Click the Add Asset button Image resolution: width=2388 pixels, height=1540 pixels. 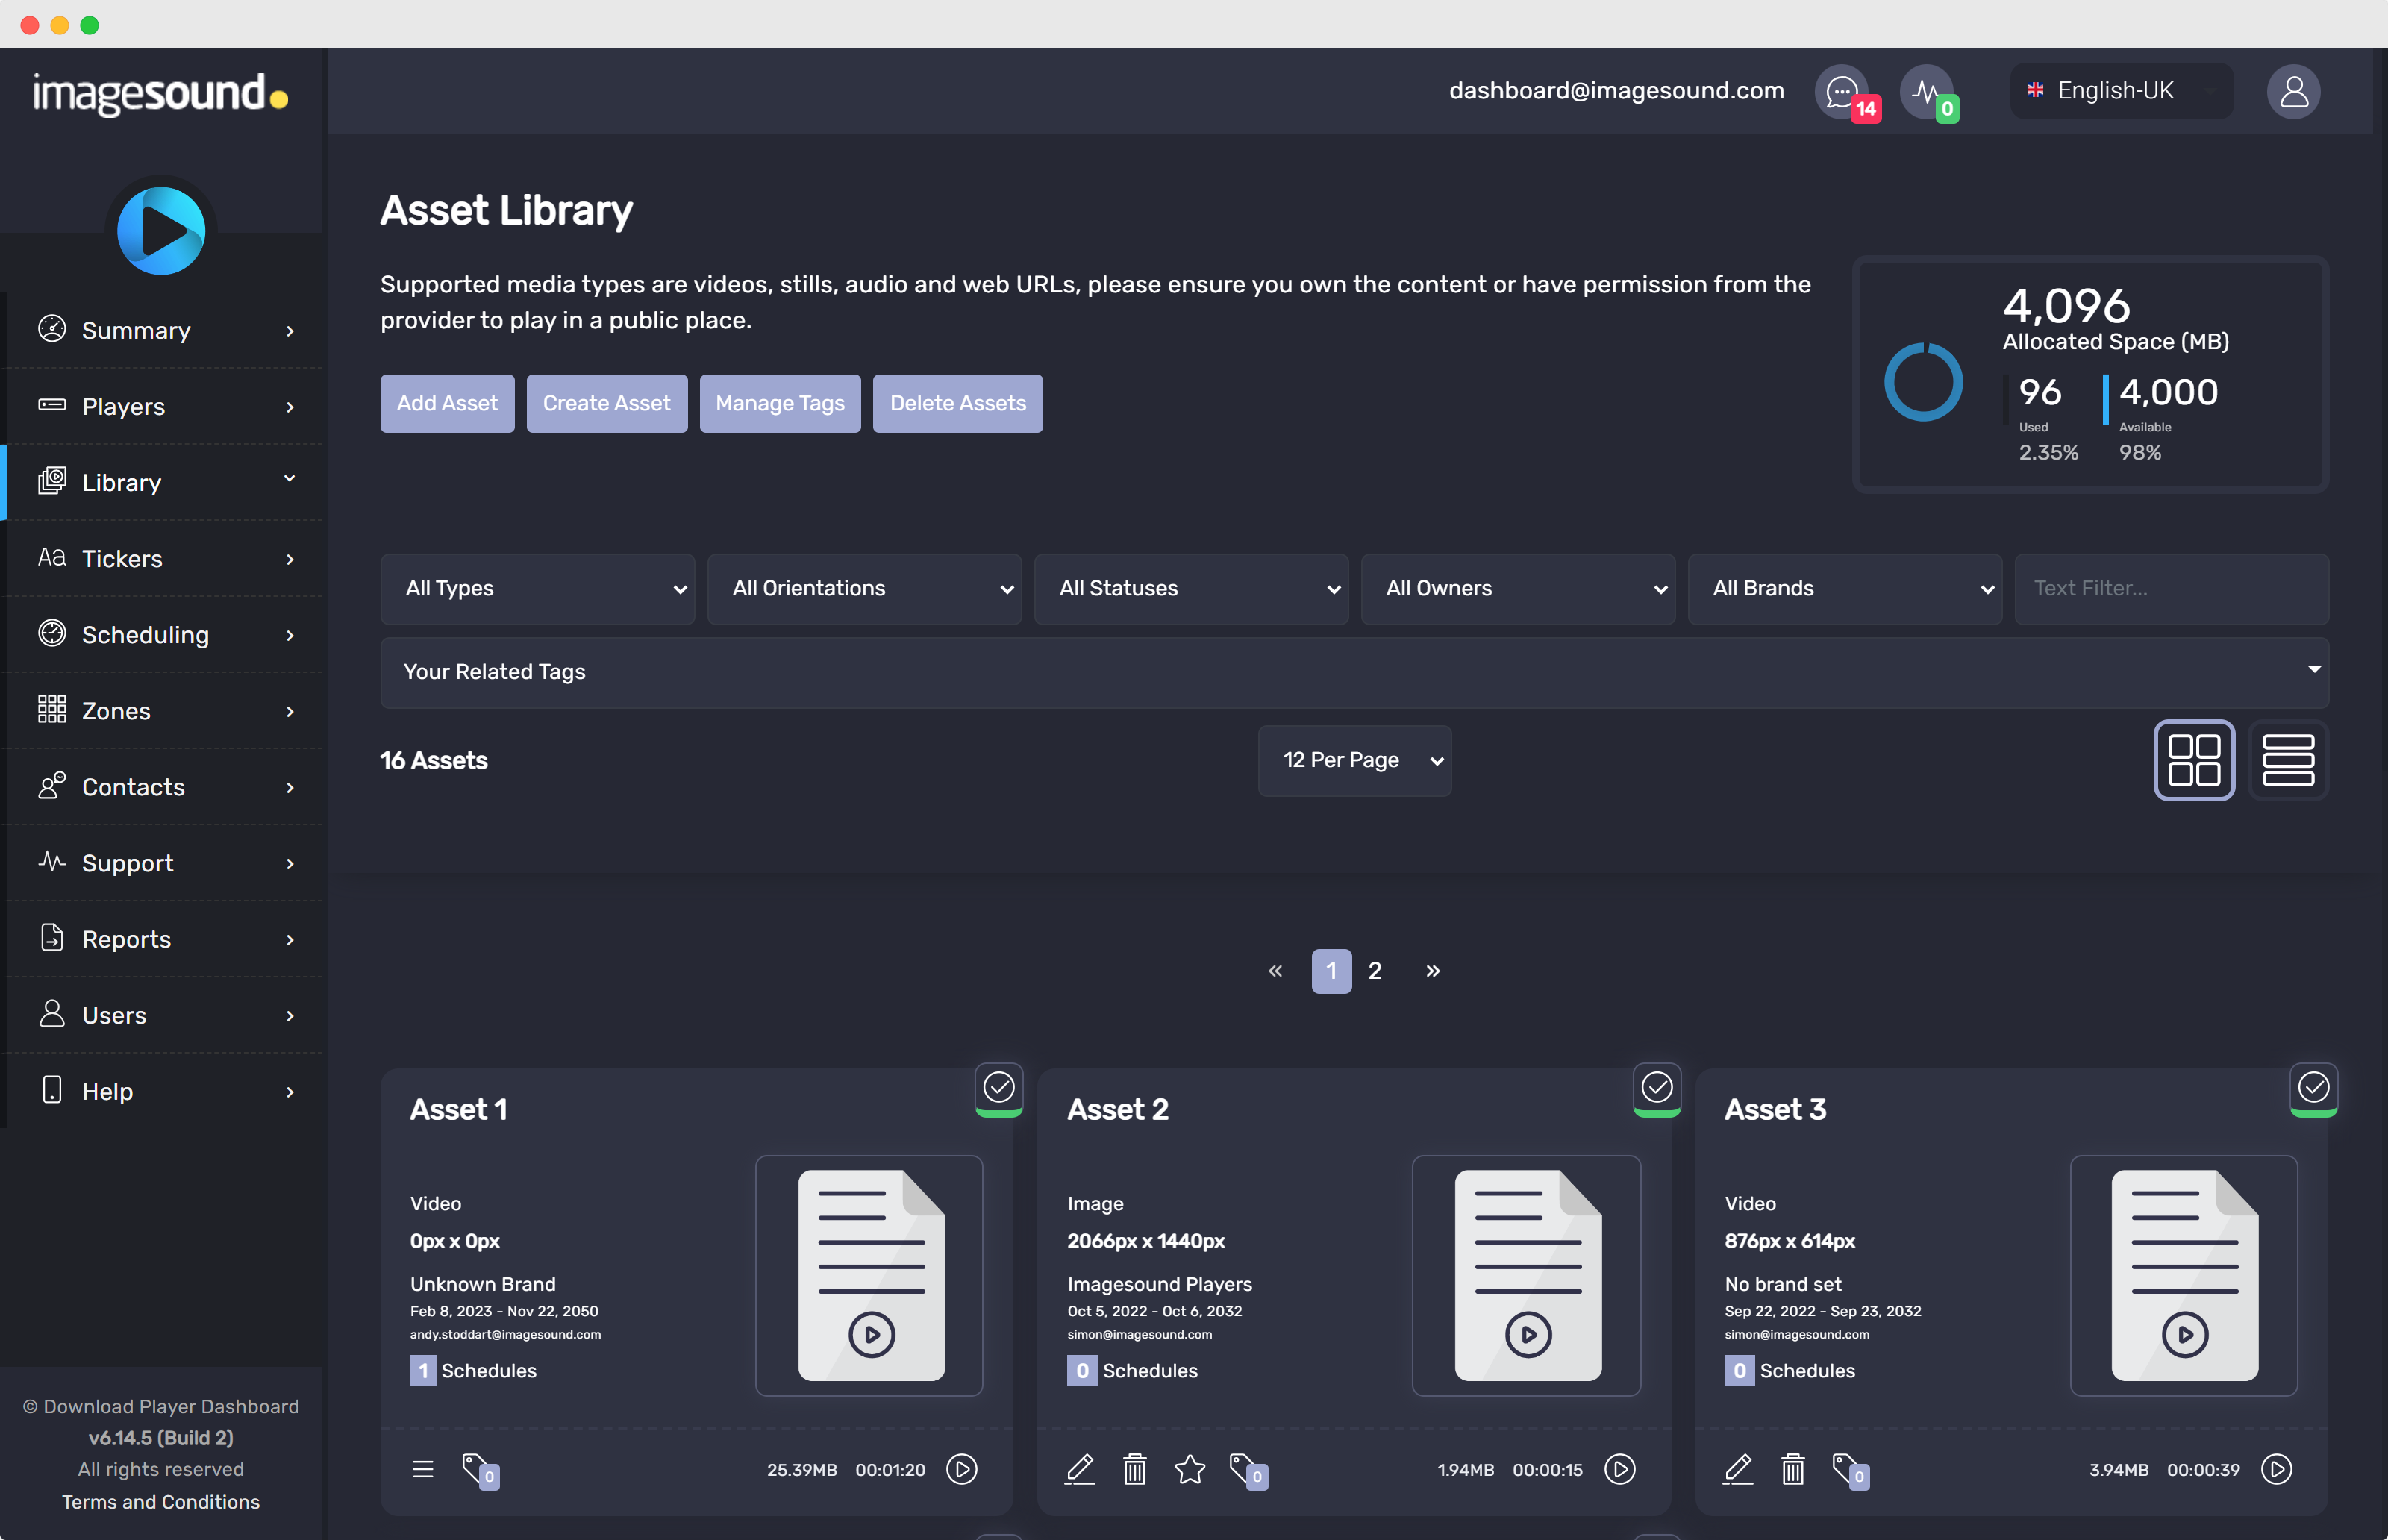click(447, 404)
